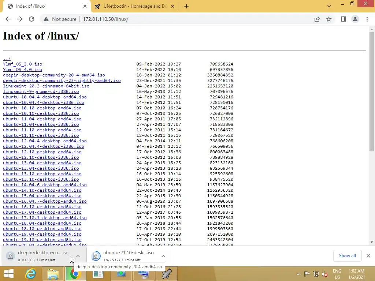This screenshot has width=375, height=281.
Task: Switch to the UNetbootin Homepage tab
Action: coord(135,6)
